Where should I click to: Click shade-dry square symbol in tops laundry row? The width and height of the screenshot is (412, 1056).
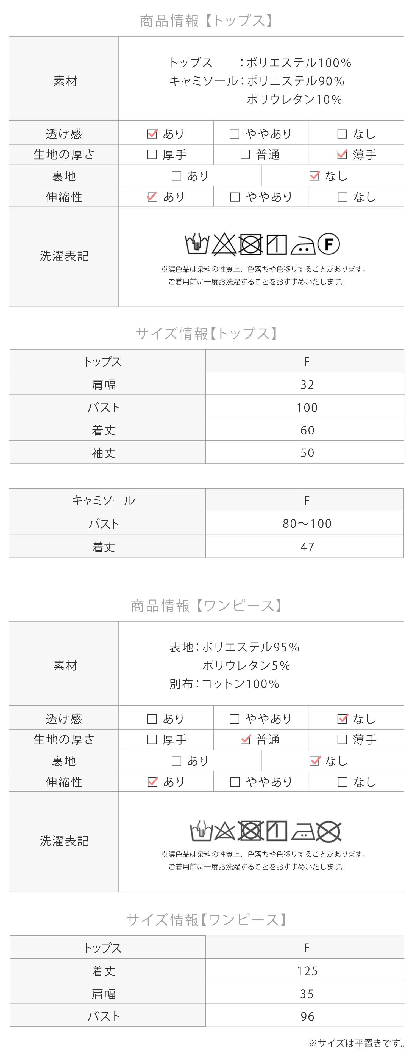tap(277, 244)
